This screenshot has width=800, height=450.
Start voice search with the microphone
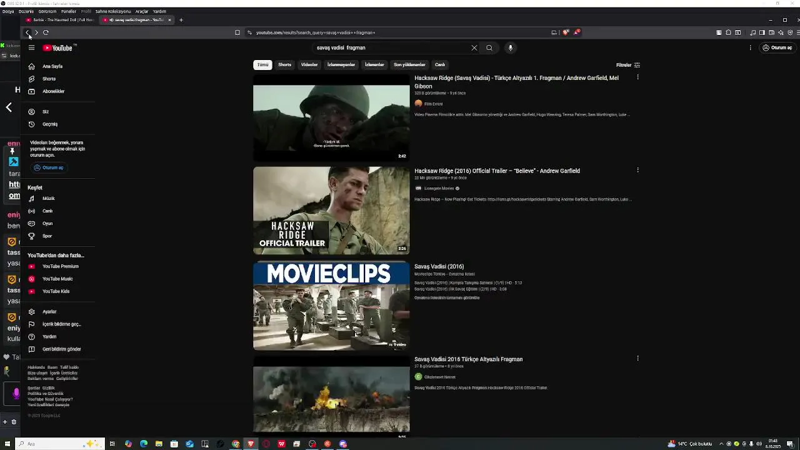coord(511,47)
